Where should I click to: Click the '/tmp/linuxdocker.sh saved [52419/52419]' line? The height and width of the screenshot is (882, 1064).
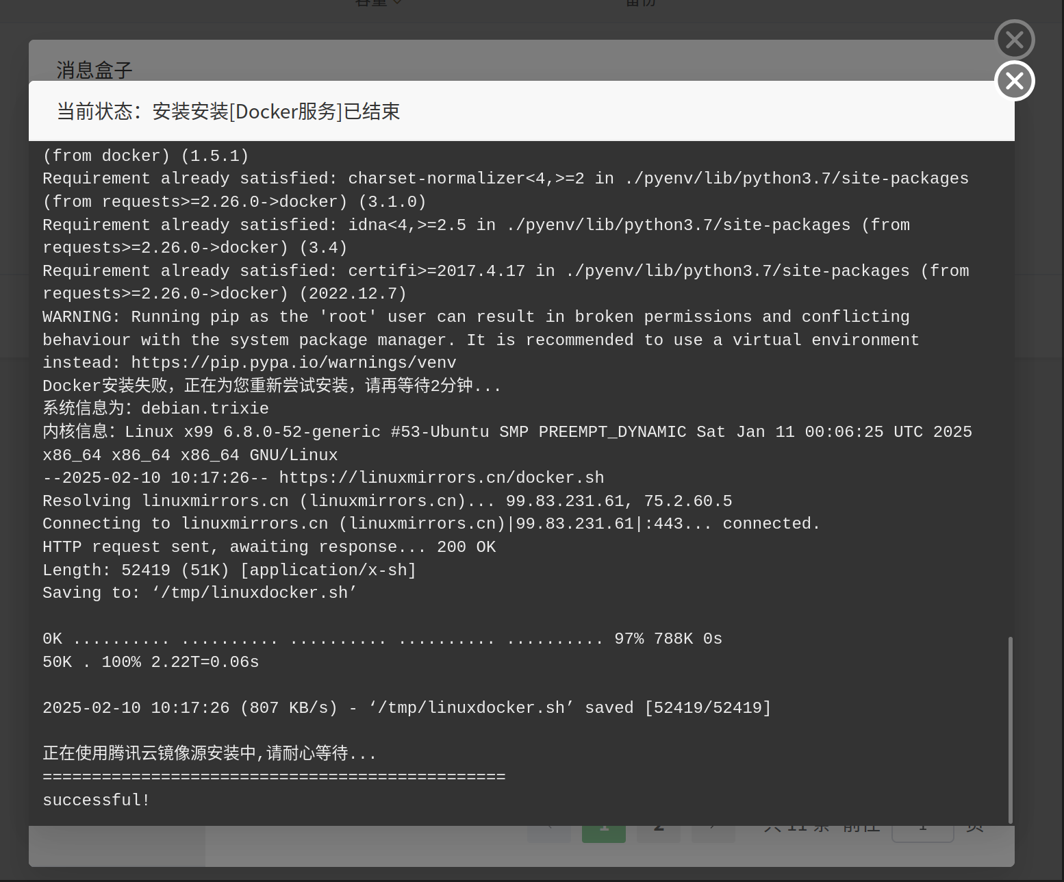pos(407,707)
